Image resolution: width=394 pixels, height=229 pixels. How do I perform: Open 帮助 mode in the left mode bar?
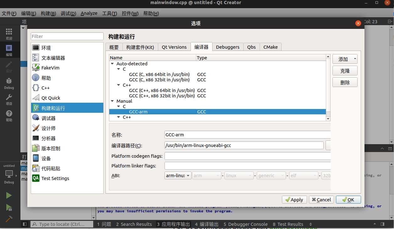point(9,116)
